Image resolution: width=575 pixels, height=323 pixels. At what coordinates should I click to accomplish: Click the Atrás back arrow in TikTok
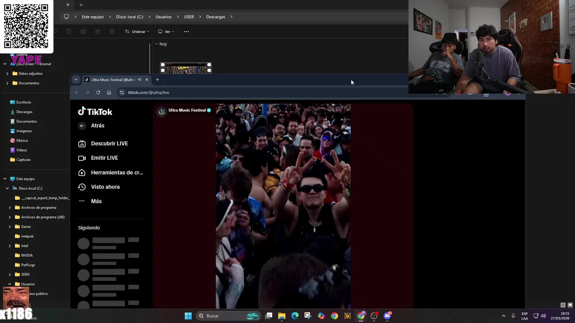coord(82,126)
